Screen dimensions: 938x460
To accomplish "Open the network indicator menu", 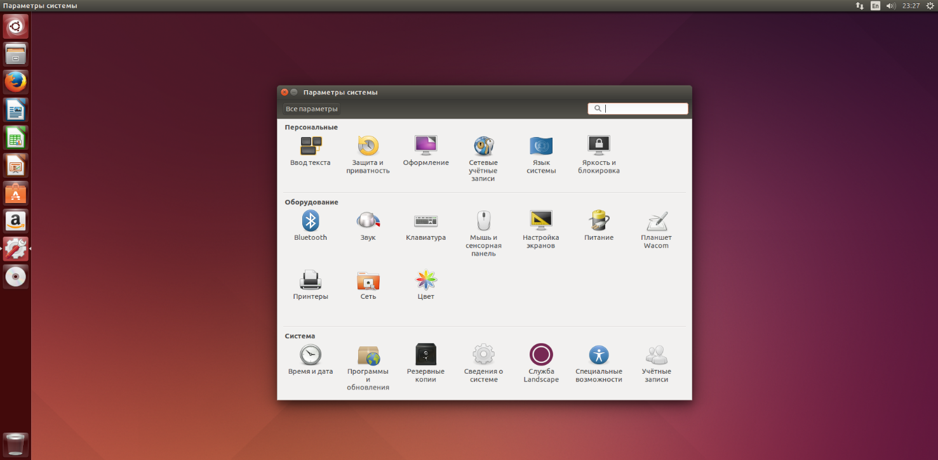I will point(860,6).
